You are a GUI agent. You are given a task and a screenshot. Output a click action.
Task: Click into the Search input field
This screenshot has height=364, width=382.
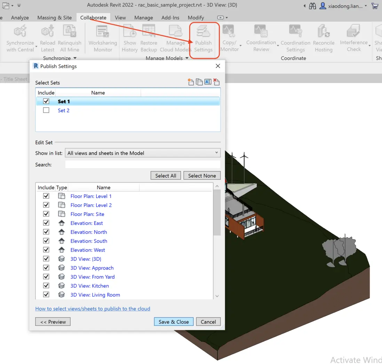coord(143,165)
